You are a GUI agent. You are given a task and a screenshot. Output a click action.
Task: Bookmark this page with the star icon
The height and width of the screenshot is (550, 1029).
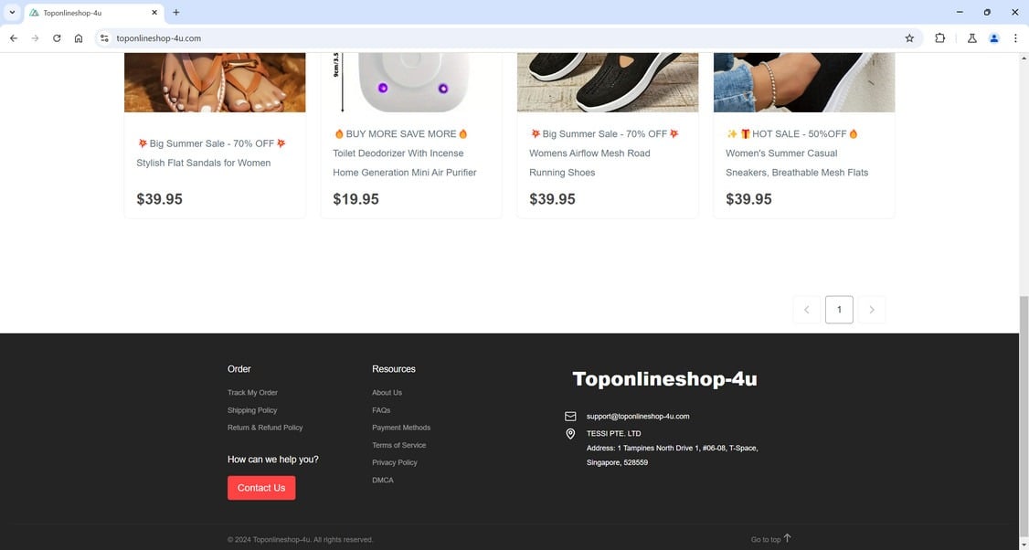909,38
